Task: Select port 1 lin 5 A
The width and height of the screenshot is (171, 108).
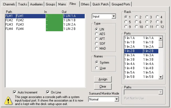Action: point(141,72)
